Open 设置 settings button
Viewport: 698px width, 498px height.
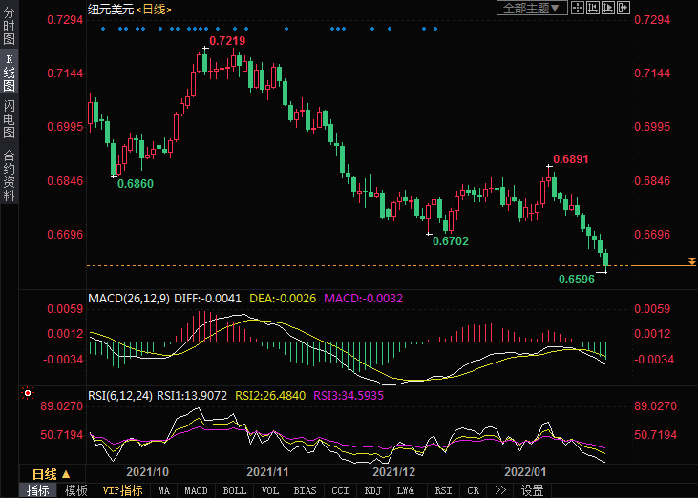tap(532, 490)
